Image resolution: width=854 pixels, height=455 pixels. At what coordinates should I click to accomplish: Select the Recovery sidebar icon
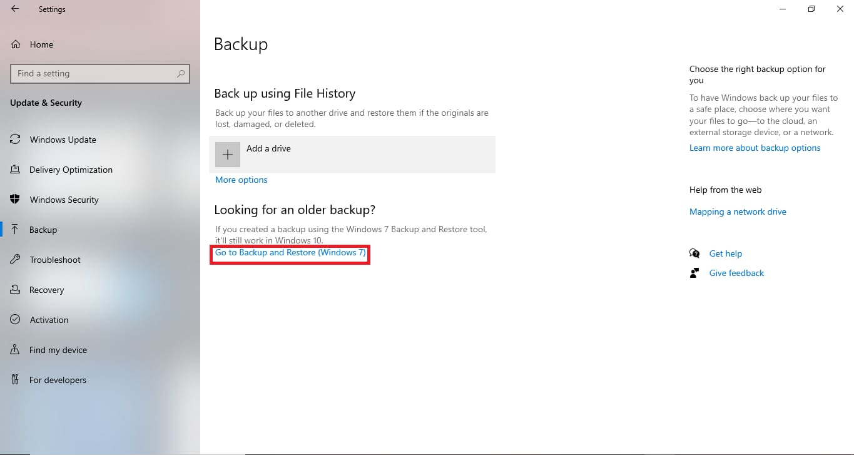(15, 290)
